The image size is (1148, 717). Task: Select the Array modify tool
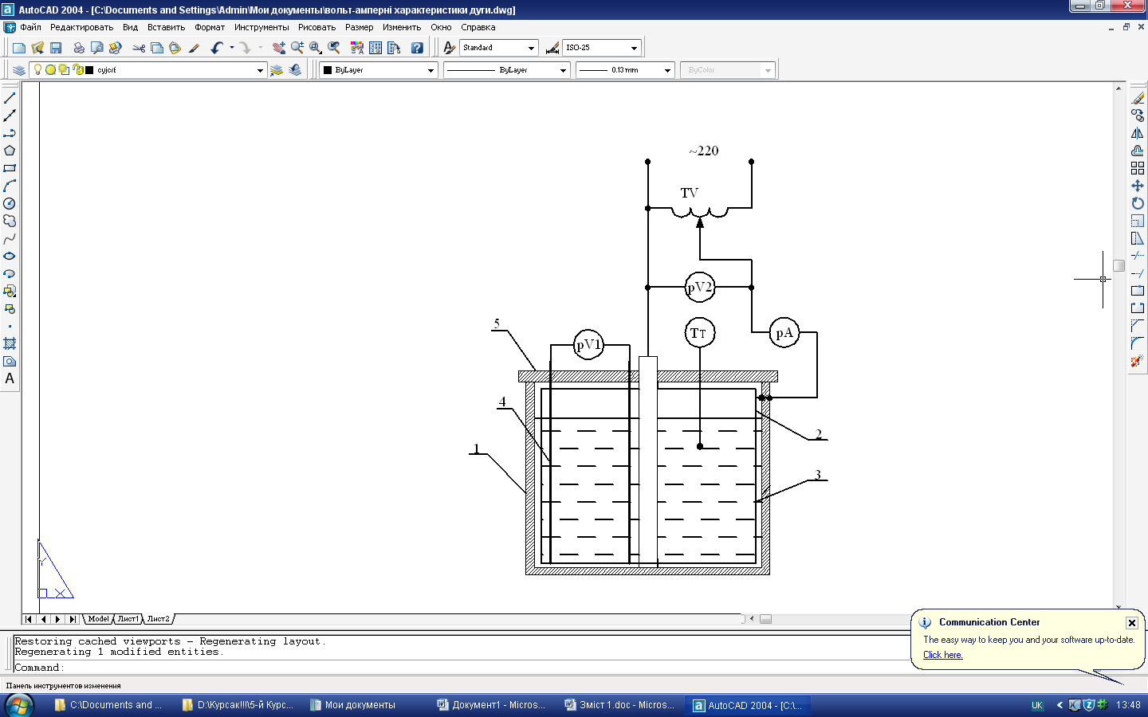(x=1138, y=168)
